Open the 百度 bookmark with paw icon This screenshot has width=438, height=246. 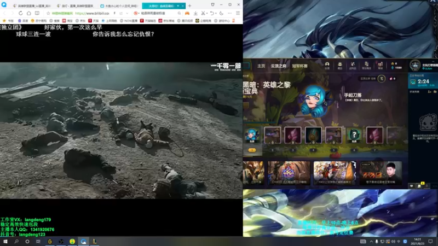[x=23, y=21]
